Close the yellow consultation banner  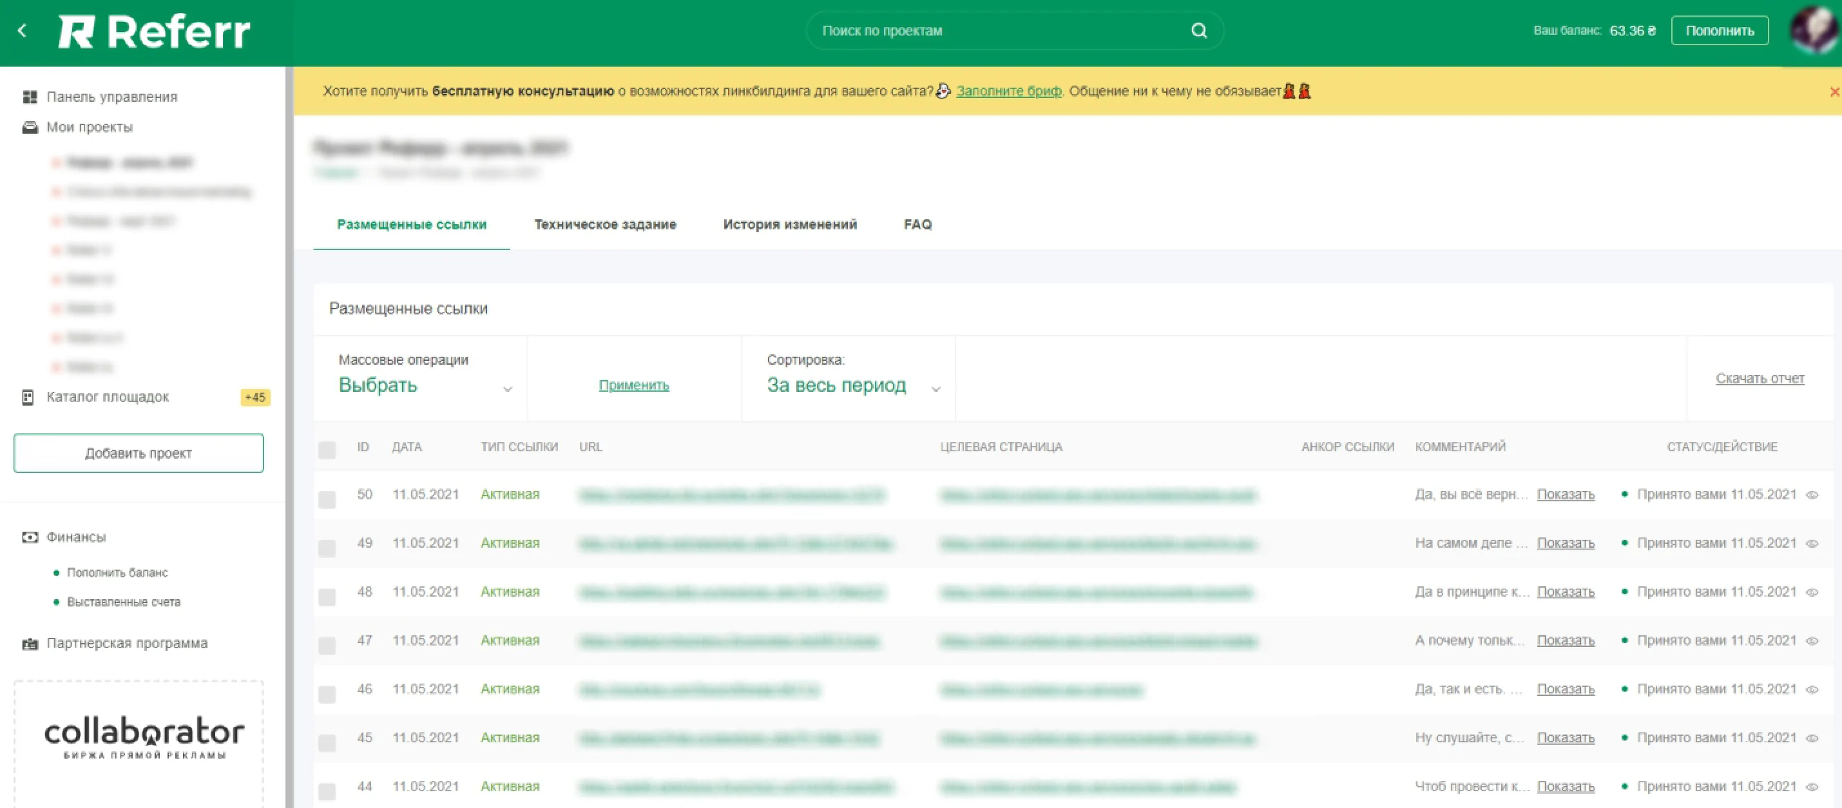pos(1834,91)
